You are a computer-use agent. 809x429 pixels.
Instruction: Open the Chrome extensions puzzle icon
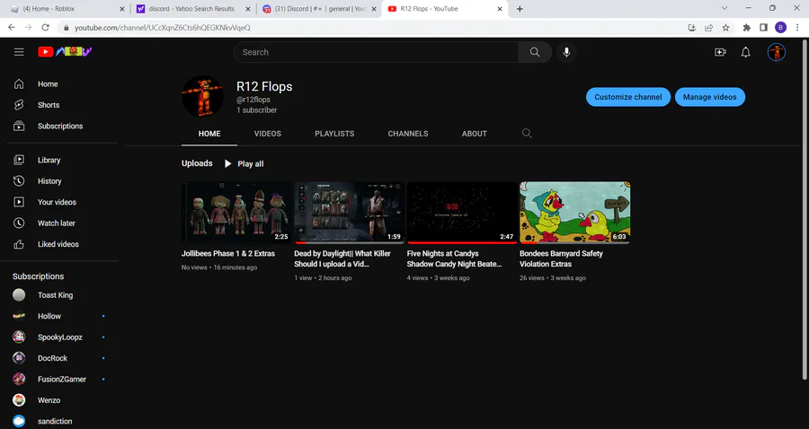747,28
